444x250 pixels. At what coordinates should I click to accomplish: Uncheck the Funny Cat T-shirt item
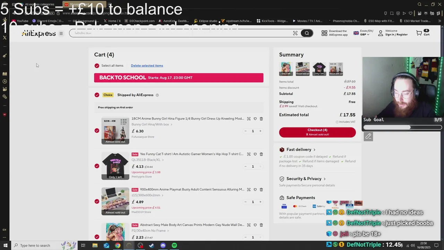coord(97,166)
